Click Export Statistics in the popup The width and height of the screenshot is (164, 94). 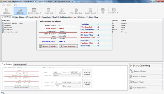[49, 46]
